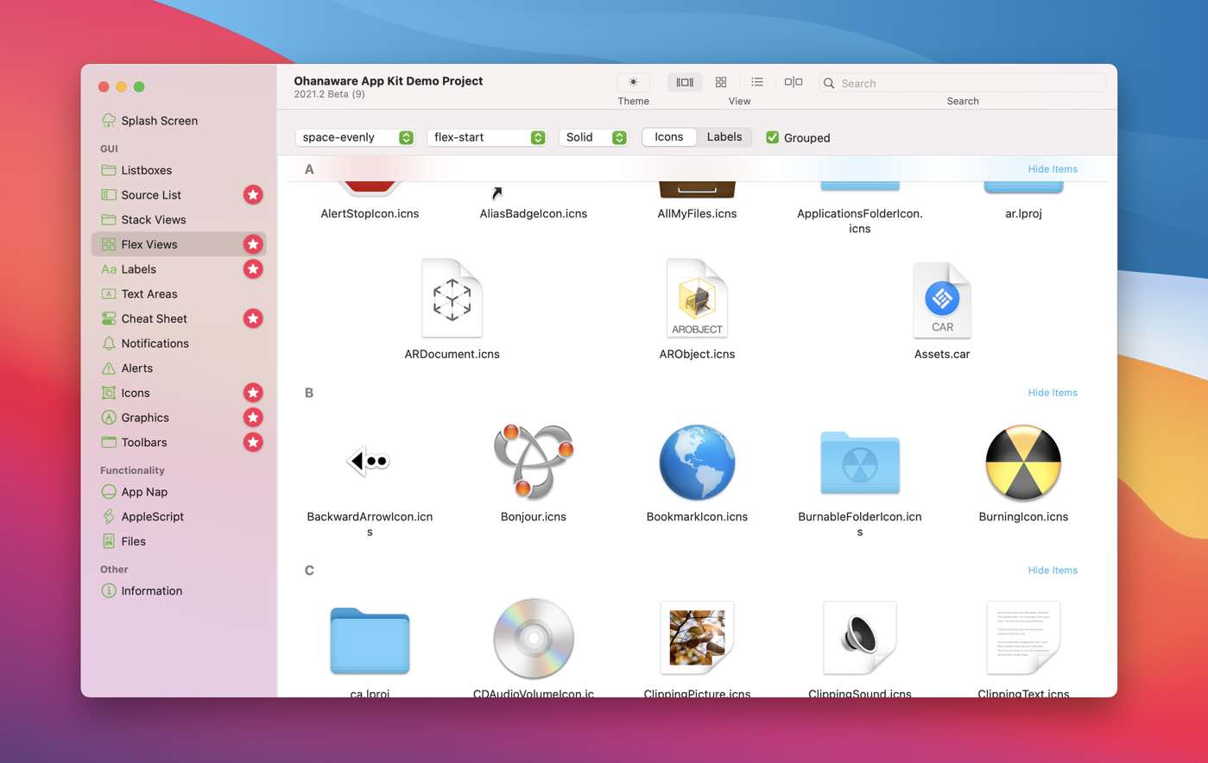The image size is (1208, 763).
Task: Switch to the list view icon
Action: click(757, 82)
